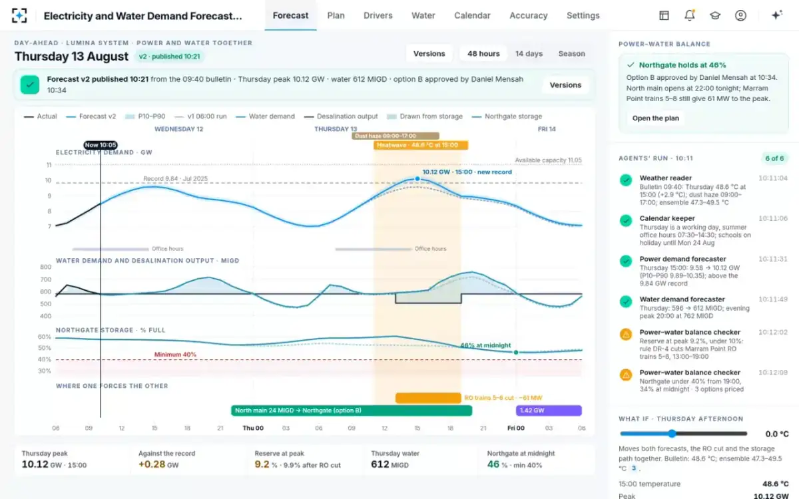Select the 48 hours range
799x499 pixels.
[483, 54]
